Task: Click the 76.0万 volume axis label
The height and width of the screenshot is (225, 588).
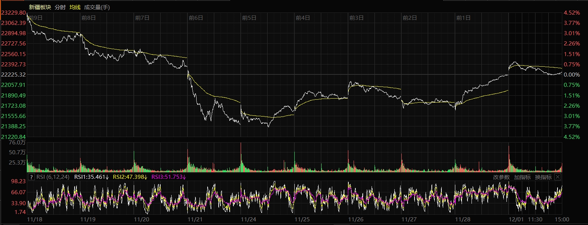Action: pyautogui.click(x=17, y=143)
